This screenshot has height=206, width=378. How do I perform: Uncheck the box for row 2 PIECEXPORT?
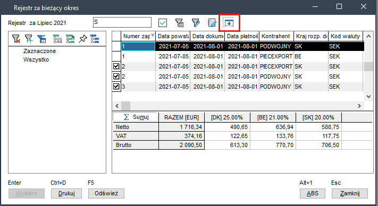pyautogui.click(x=116, y=66)
